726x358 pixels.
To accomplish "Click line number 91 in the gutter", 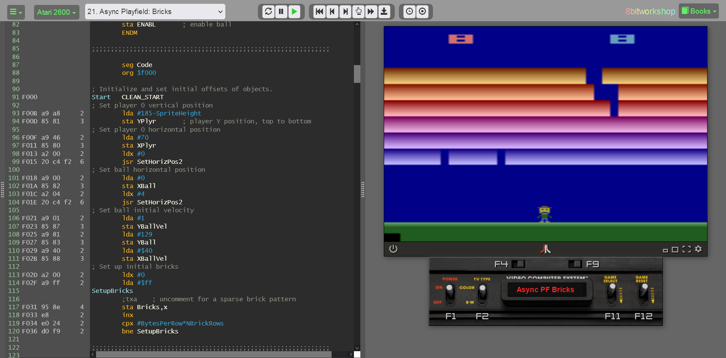I will (x=16, y=97).
